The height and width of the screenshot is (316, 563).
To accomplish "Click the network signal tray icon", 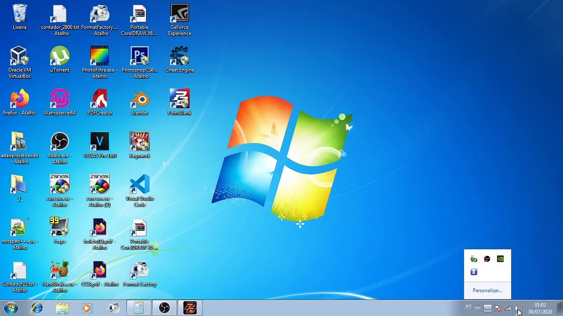I will [x=508, y=308].
